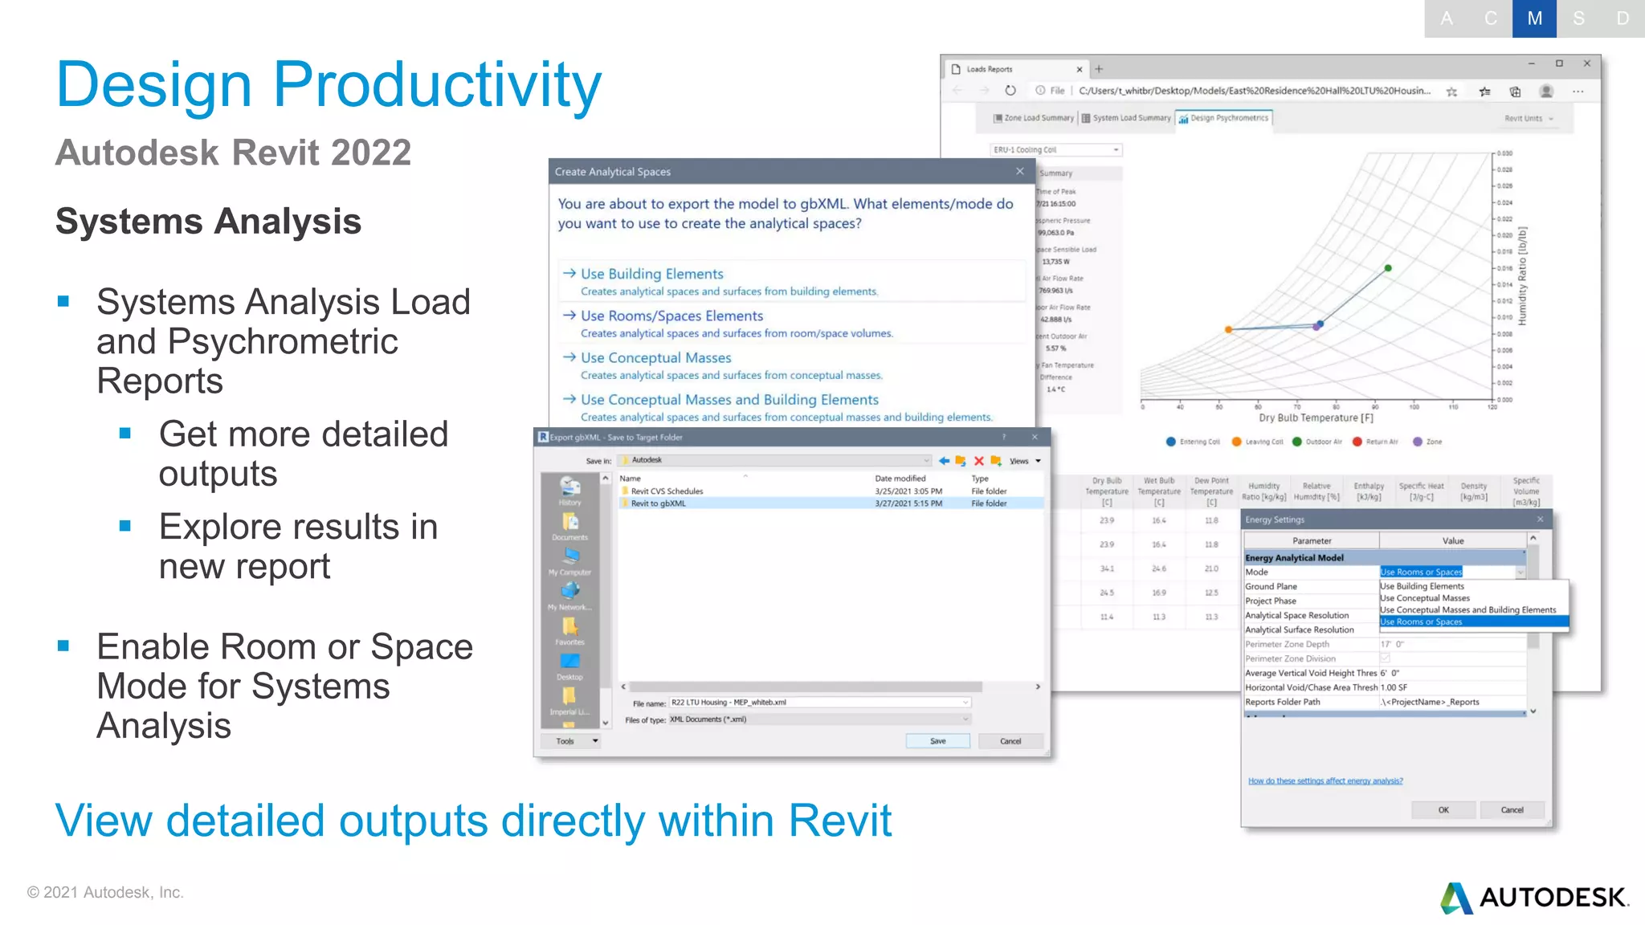Open the ERU-1 Cooling Coil dropdown
This screenshot has width=1645, height=925.
(x=1055, y=150)
